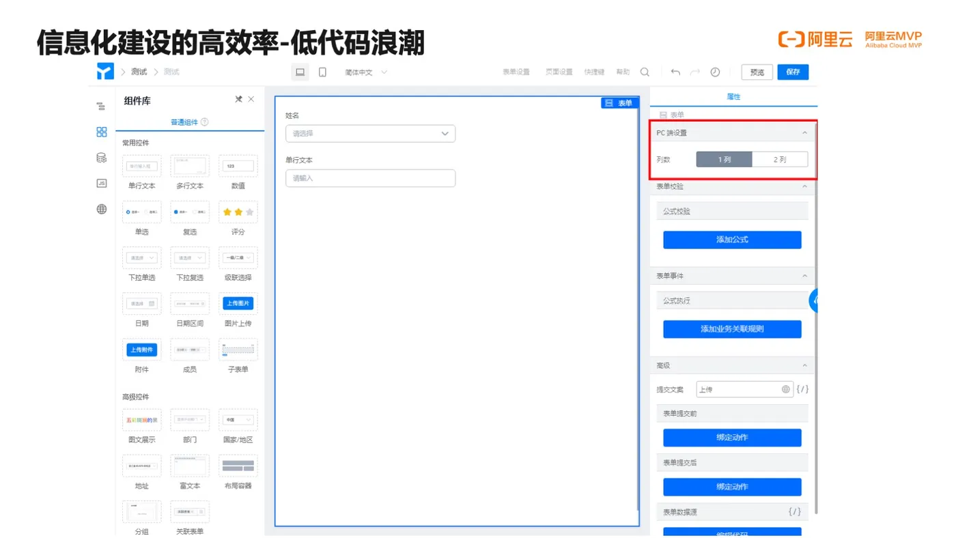Select the 单选 component
The image size is (956, 538).
coord(142,218)
